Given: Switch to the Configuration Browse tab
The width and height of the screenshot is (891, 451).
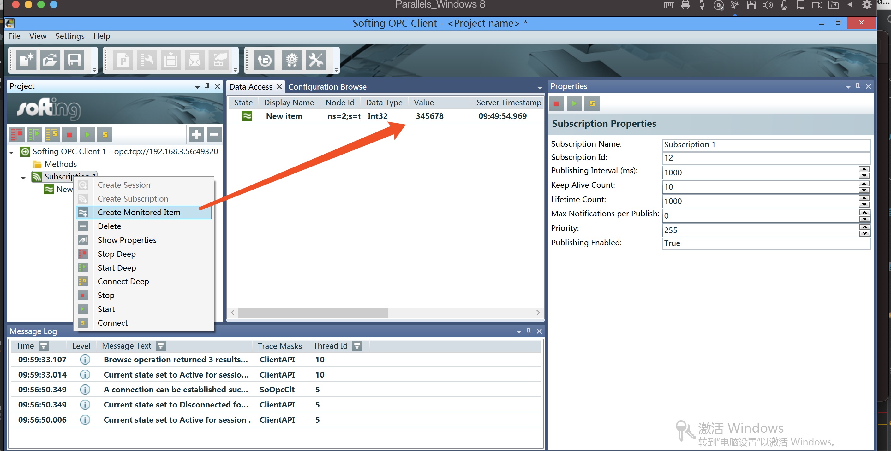Looking at the screenshot, I should click(327, 87).
